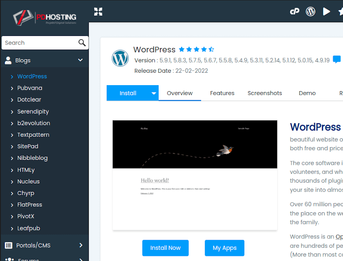This screenshot has height=261, width=343.
Task: Open the Features tab
Action: coord(222,93)
